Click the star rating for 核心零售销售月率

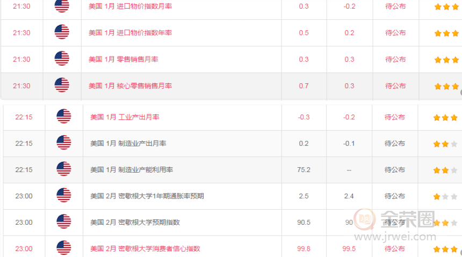[446, 86]
